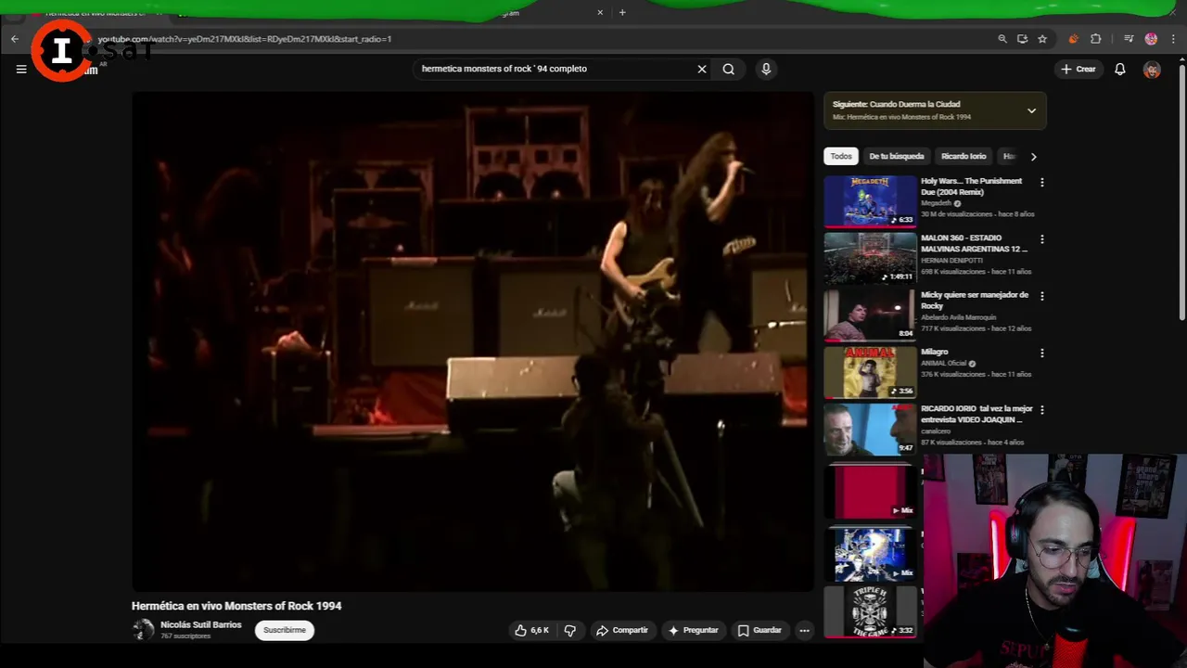Viewport: 1187px width, 668px height.
Task: Open browser zoom magnifier icon
Action: coord(1002,39)
